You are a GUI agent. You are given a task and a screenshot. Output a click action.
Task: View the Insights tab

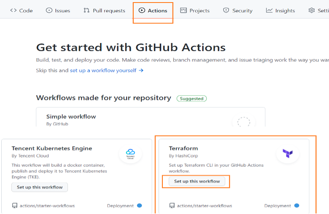280,11
